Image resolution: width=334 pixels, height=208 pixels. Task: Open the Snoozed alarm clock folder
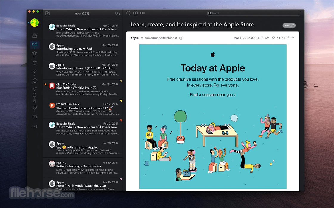[x=35, y=63]
